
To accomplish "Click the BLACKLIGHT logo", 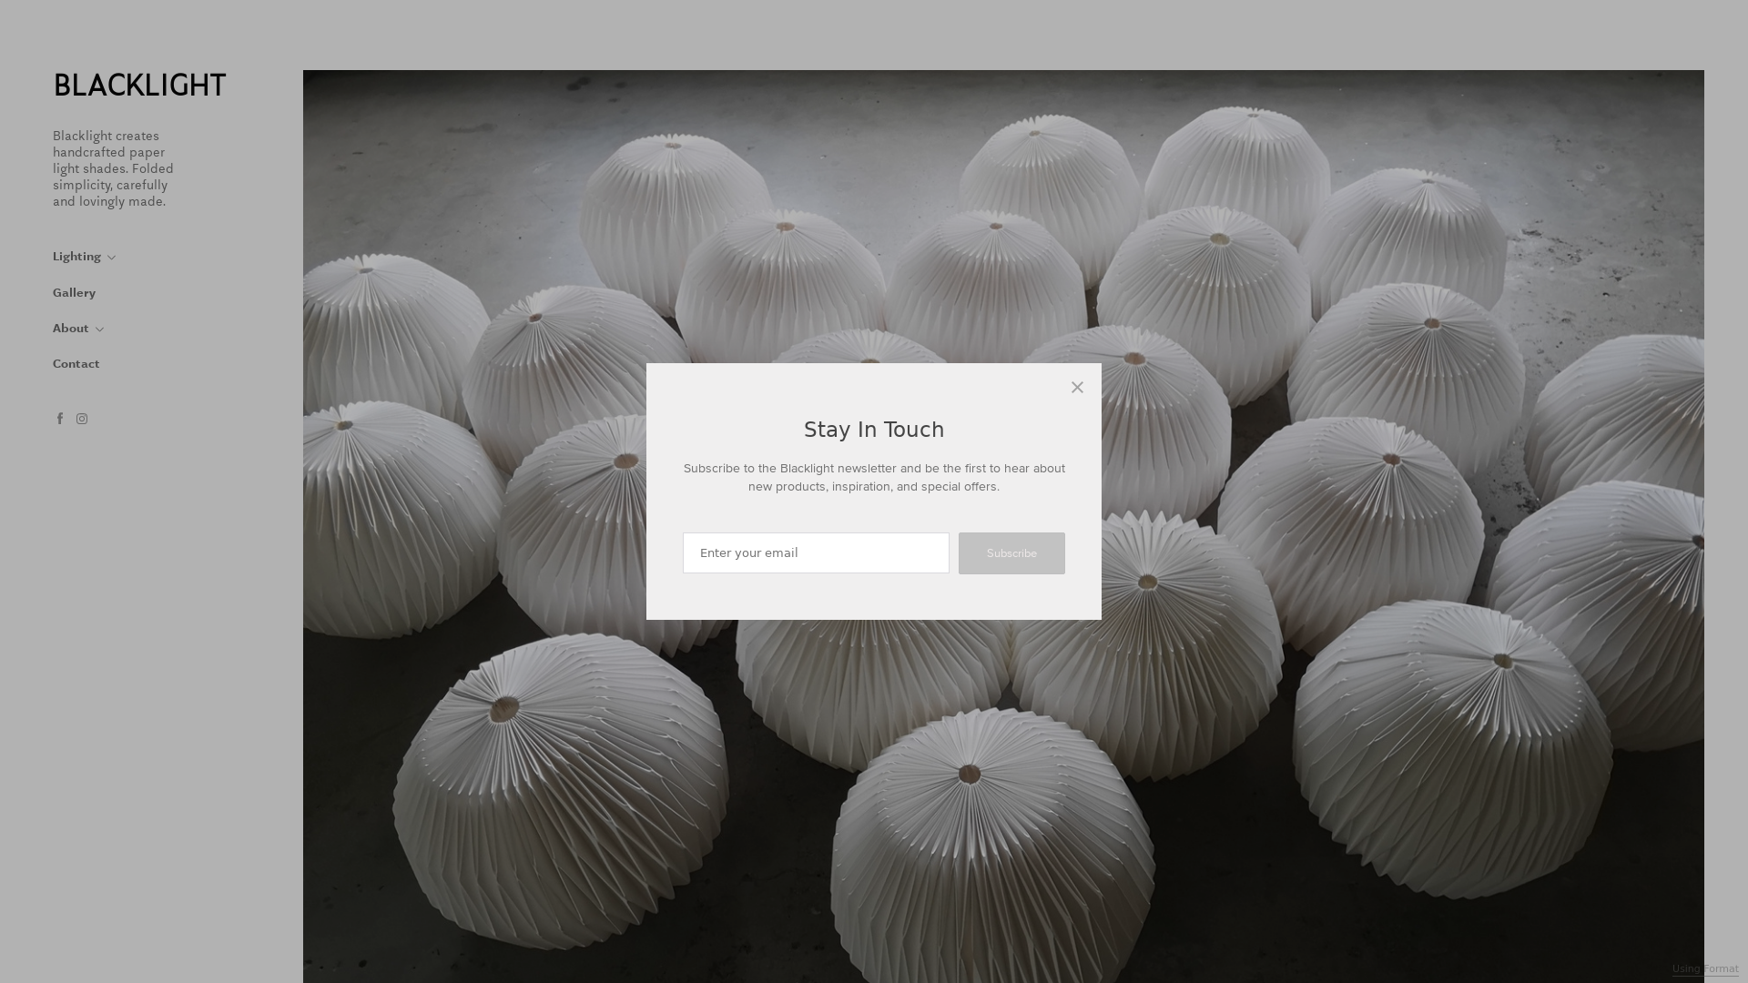I will (x=139, y=86).
